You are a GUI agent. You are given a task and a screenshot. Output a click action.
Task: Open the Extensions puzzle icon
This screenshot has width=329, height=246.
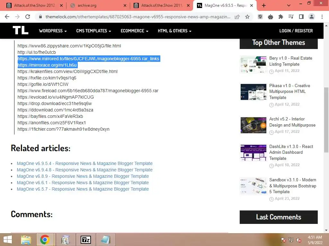281,17
